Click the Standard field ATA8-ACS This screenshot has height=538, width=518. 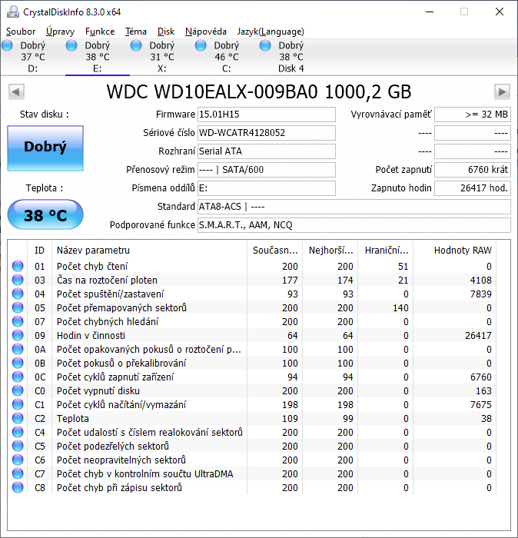tap(354, 207)
